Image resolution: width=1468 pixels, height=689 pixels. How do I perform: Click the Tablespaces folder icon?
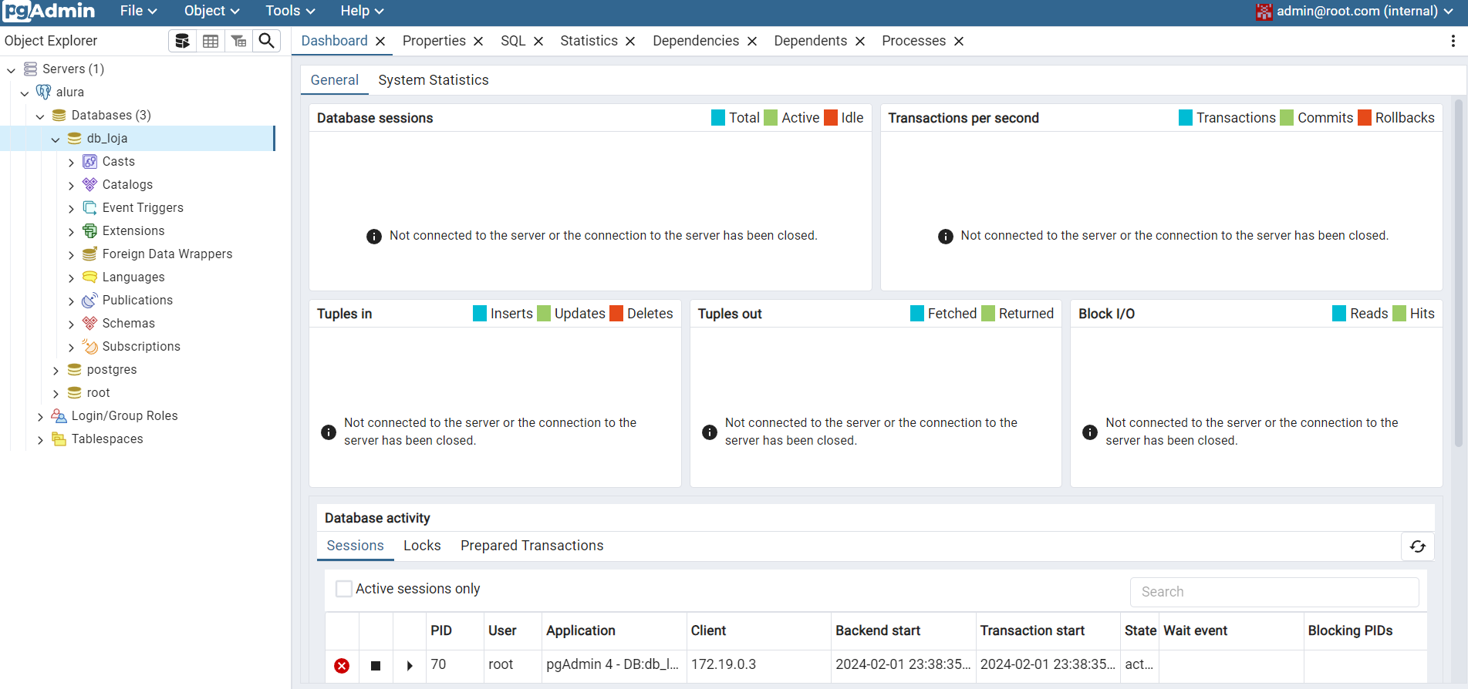tap(59, 439)
